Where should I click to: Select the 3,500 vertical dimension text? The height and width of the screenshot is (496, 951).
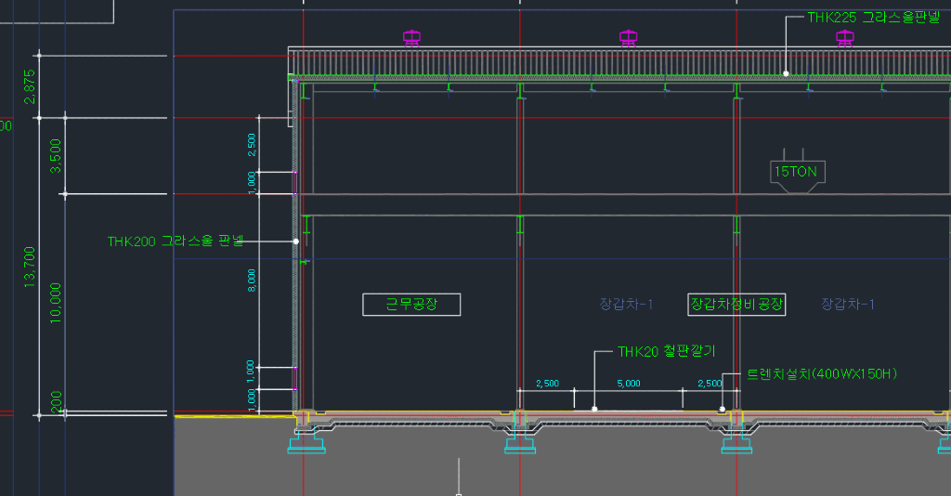tap(57, 155)
